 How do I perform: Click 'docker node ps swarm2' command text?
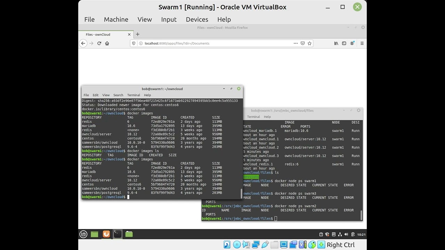pyautogui.click(x=296, y=206)
